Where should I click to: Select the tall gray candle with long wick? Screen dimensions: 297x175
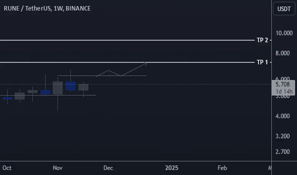coord(58,88)
